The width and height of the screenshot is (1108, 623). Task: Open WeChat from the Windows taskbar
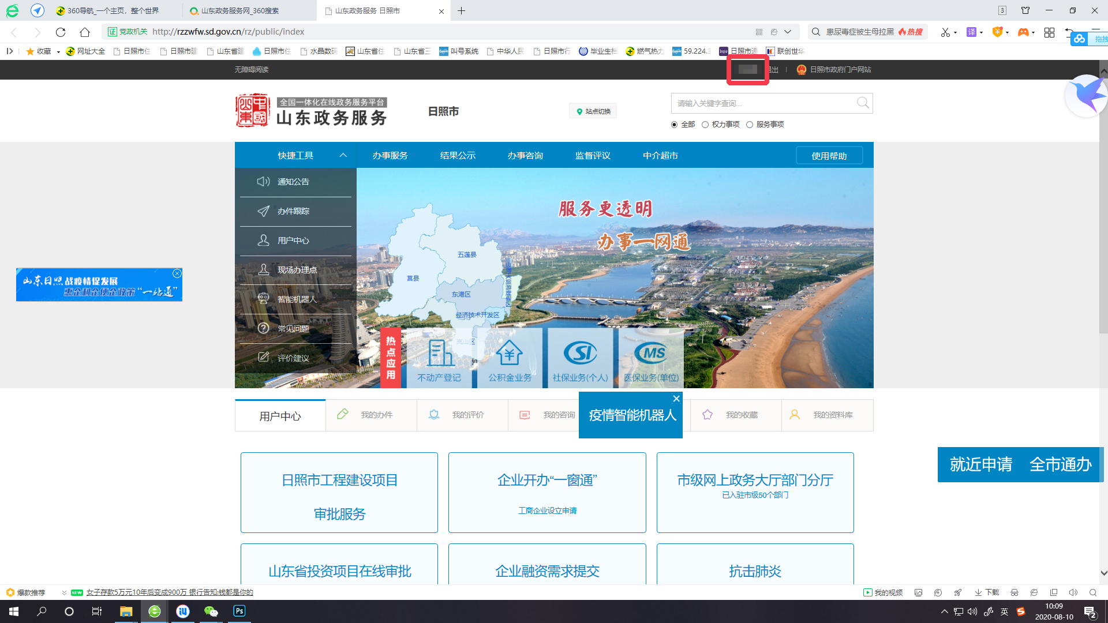coord(211,611)
